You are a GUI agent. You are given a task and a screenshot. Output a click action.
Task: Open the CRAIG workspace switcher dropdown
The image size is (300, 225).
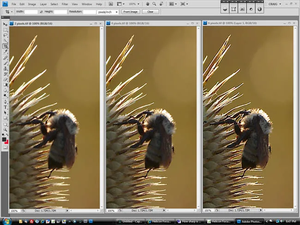pos(273,4)
